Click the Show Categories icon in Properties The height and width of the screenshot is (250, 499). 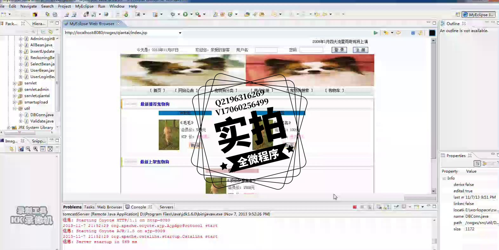click(477, 163)
